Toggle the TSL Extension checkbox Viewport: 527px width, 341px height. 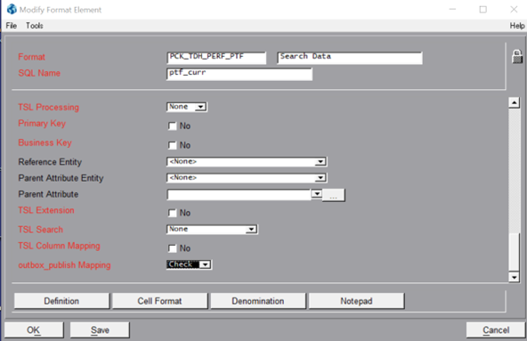tap(172, 213)
